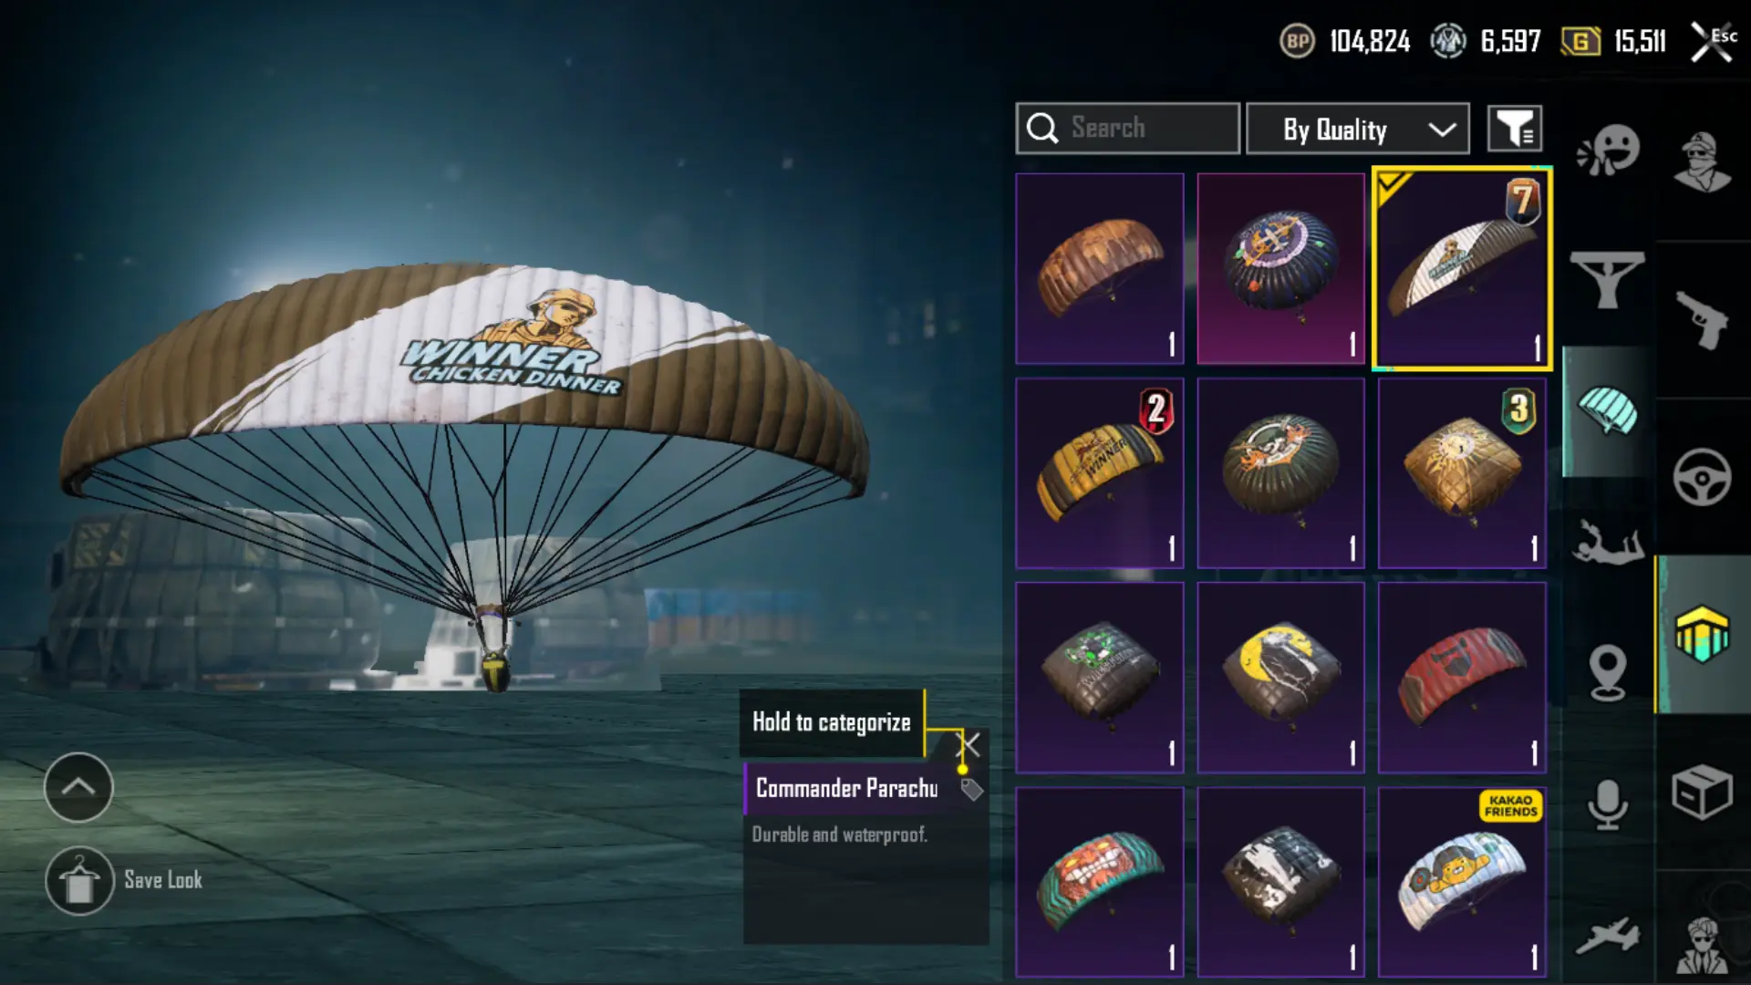Image resolution: width=1751 pixels, height=985 pixels.
Task: Open the By Quality sort dropdown
Action: coord(1358,129)
